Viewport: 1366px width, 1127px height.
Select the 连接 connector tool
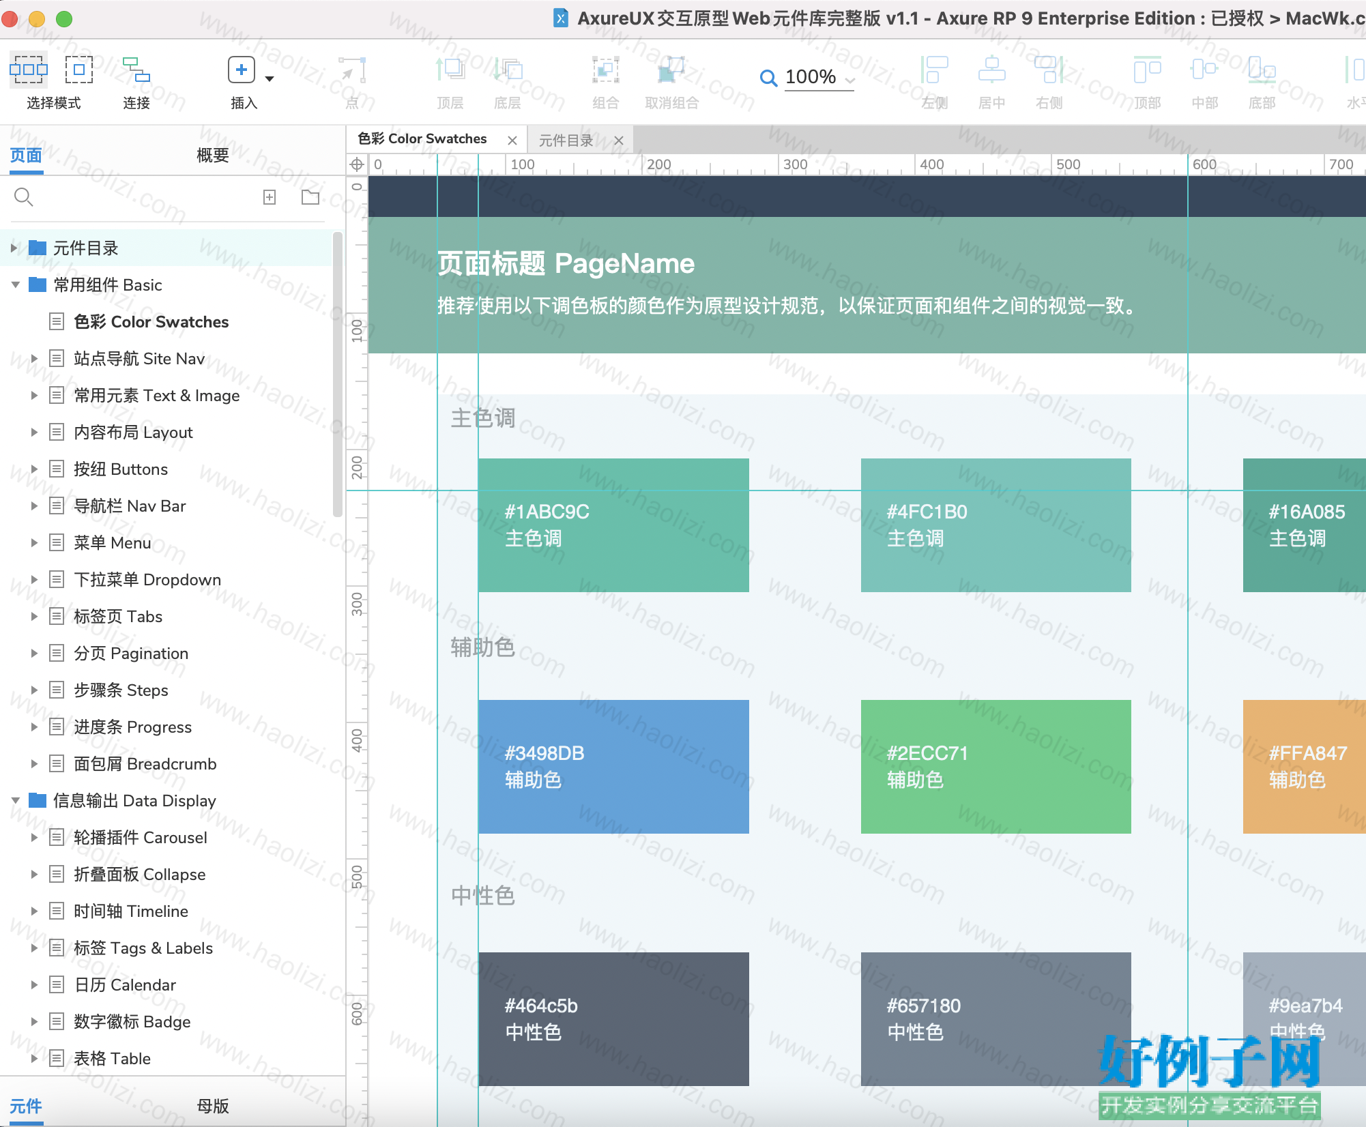coord(136,70)
